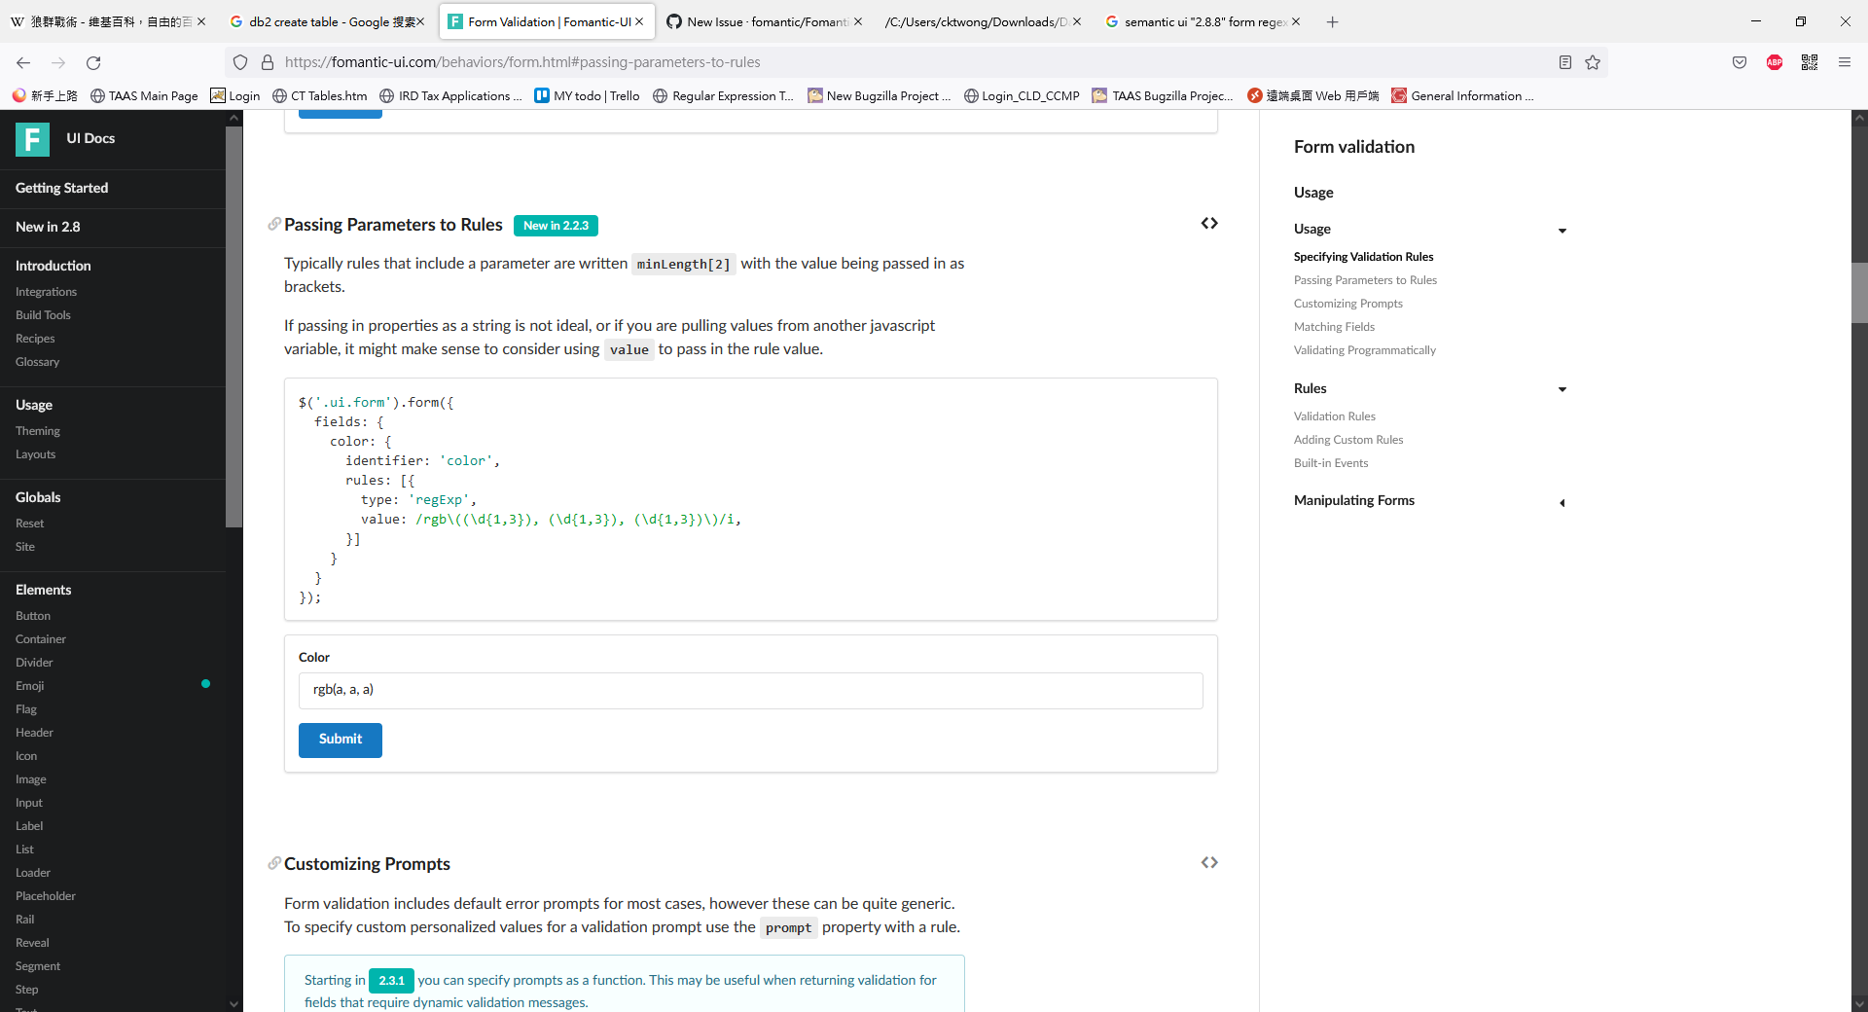Bookmark this page with the star icon
The height and width of the screenshot is (1012, 1868).
(1593, 61)
